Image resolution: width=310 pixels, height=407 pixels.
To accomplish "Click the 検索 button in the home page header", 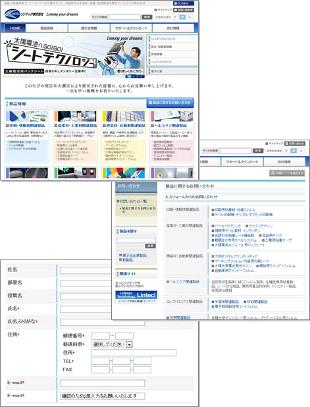I will tap(147, 17).
